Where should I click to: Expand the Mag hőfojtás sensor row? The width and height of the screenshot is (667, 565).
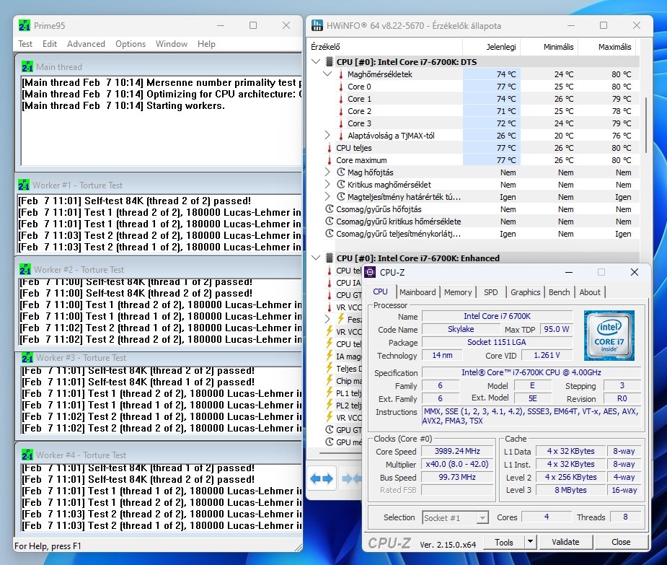[x=327, y=172]
